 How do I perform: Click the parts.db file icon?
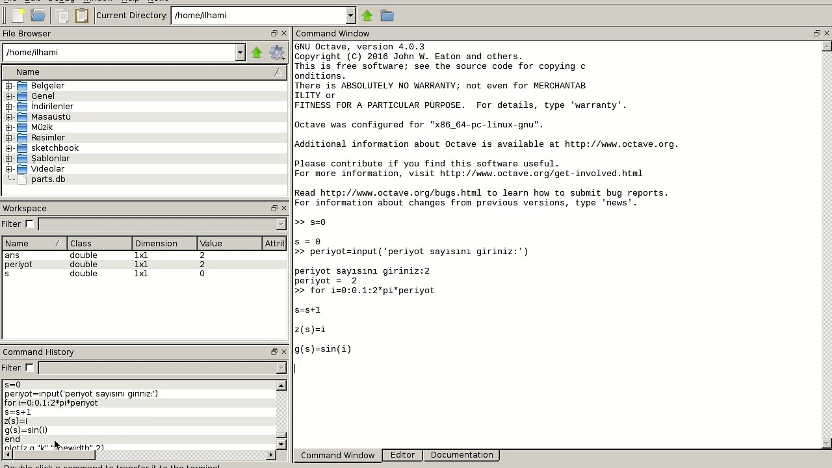[22, 179]
